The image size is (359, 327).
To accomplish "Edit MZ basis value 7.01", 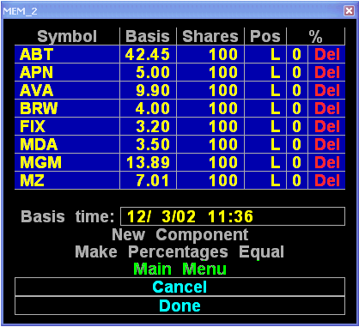I will tap(148, 180).
